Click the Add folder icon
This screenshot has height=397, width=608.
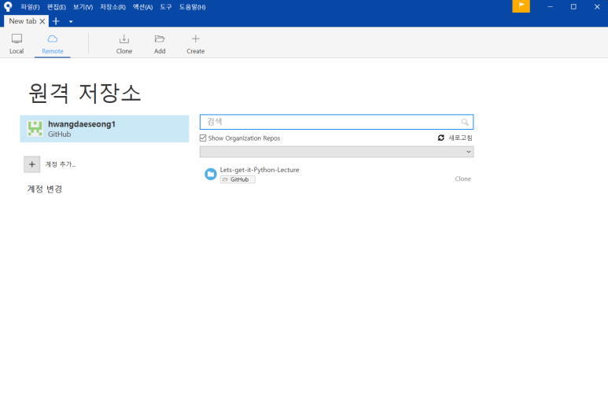pos(160,39)
